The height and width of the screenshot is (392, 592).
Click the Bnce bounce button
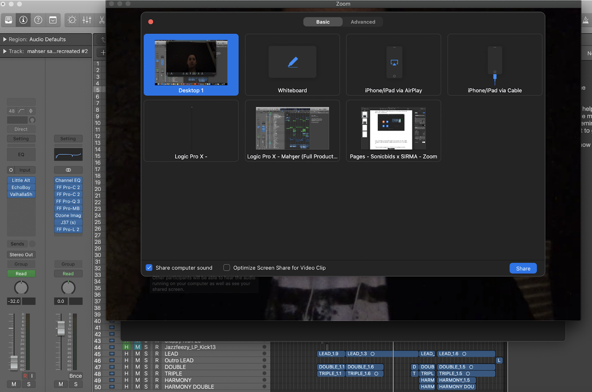coord(75,376)
